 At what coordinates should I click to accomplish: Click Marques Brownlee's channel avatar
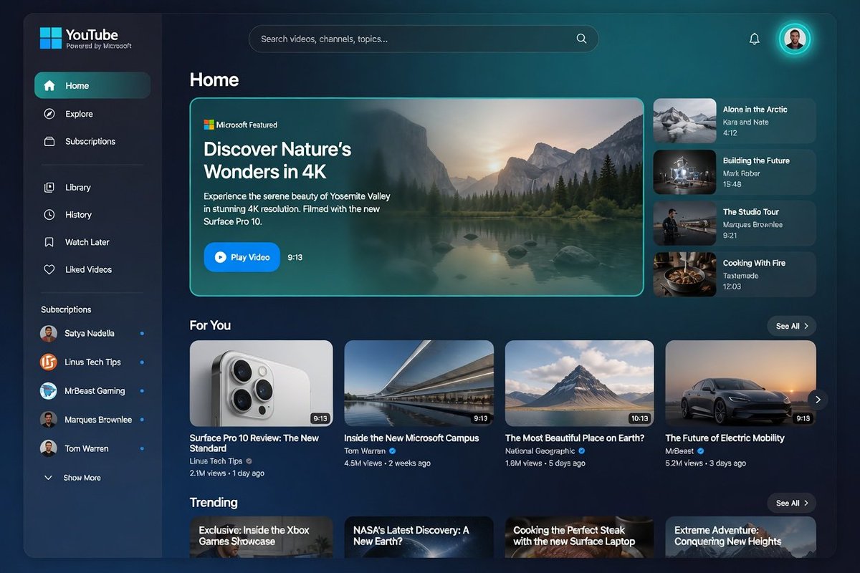(49, 420)
